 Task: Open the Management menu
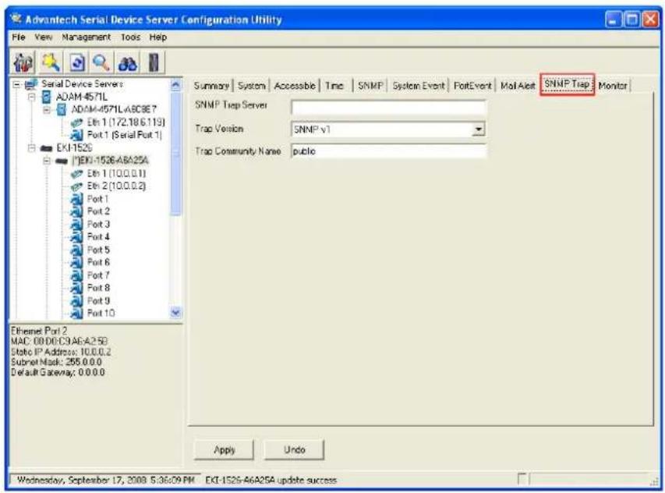click(x=86, y=37)
